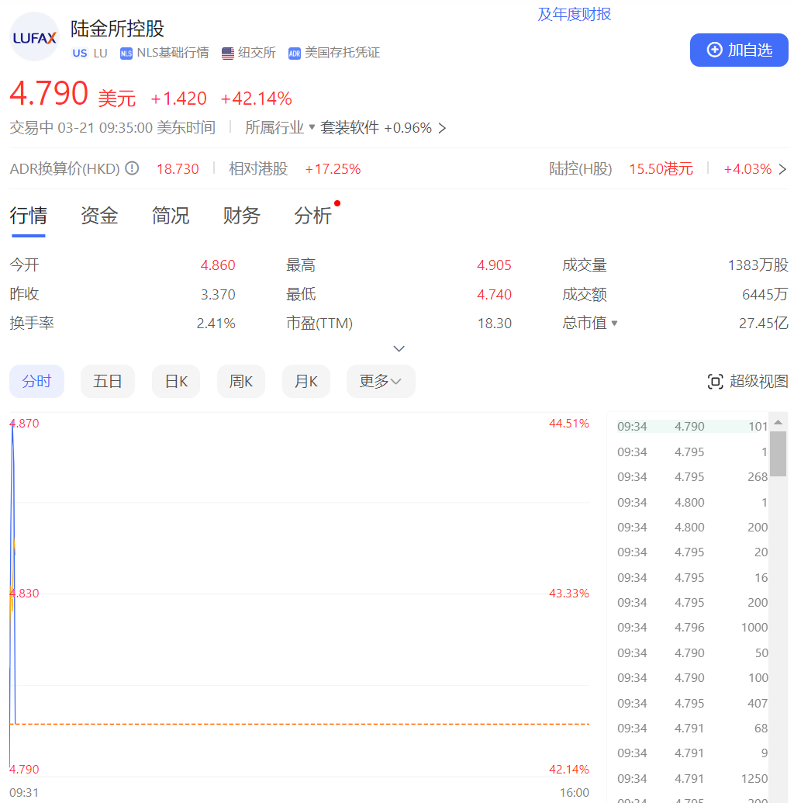This screenshot has height=803, width=794.
Task: Open the 所属行业 dropdown arrow
Action: click(x=312, y=127)
